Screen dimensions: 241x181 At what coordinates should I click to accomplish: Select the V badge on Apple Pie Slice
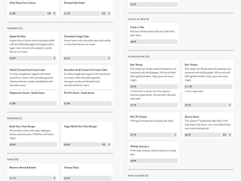54,59
